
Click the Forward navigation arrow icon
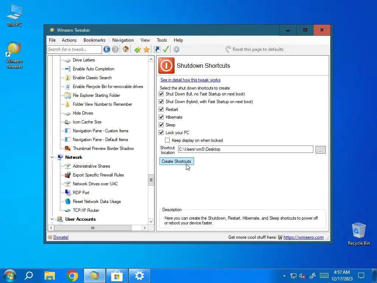click(x=115, y=49)
